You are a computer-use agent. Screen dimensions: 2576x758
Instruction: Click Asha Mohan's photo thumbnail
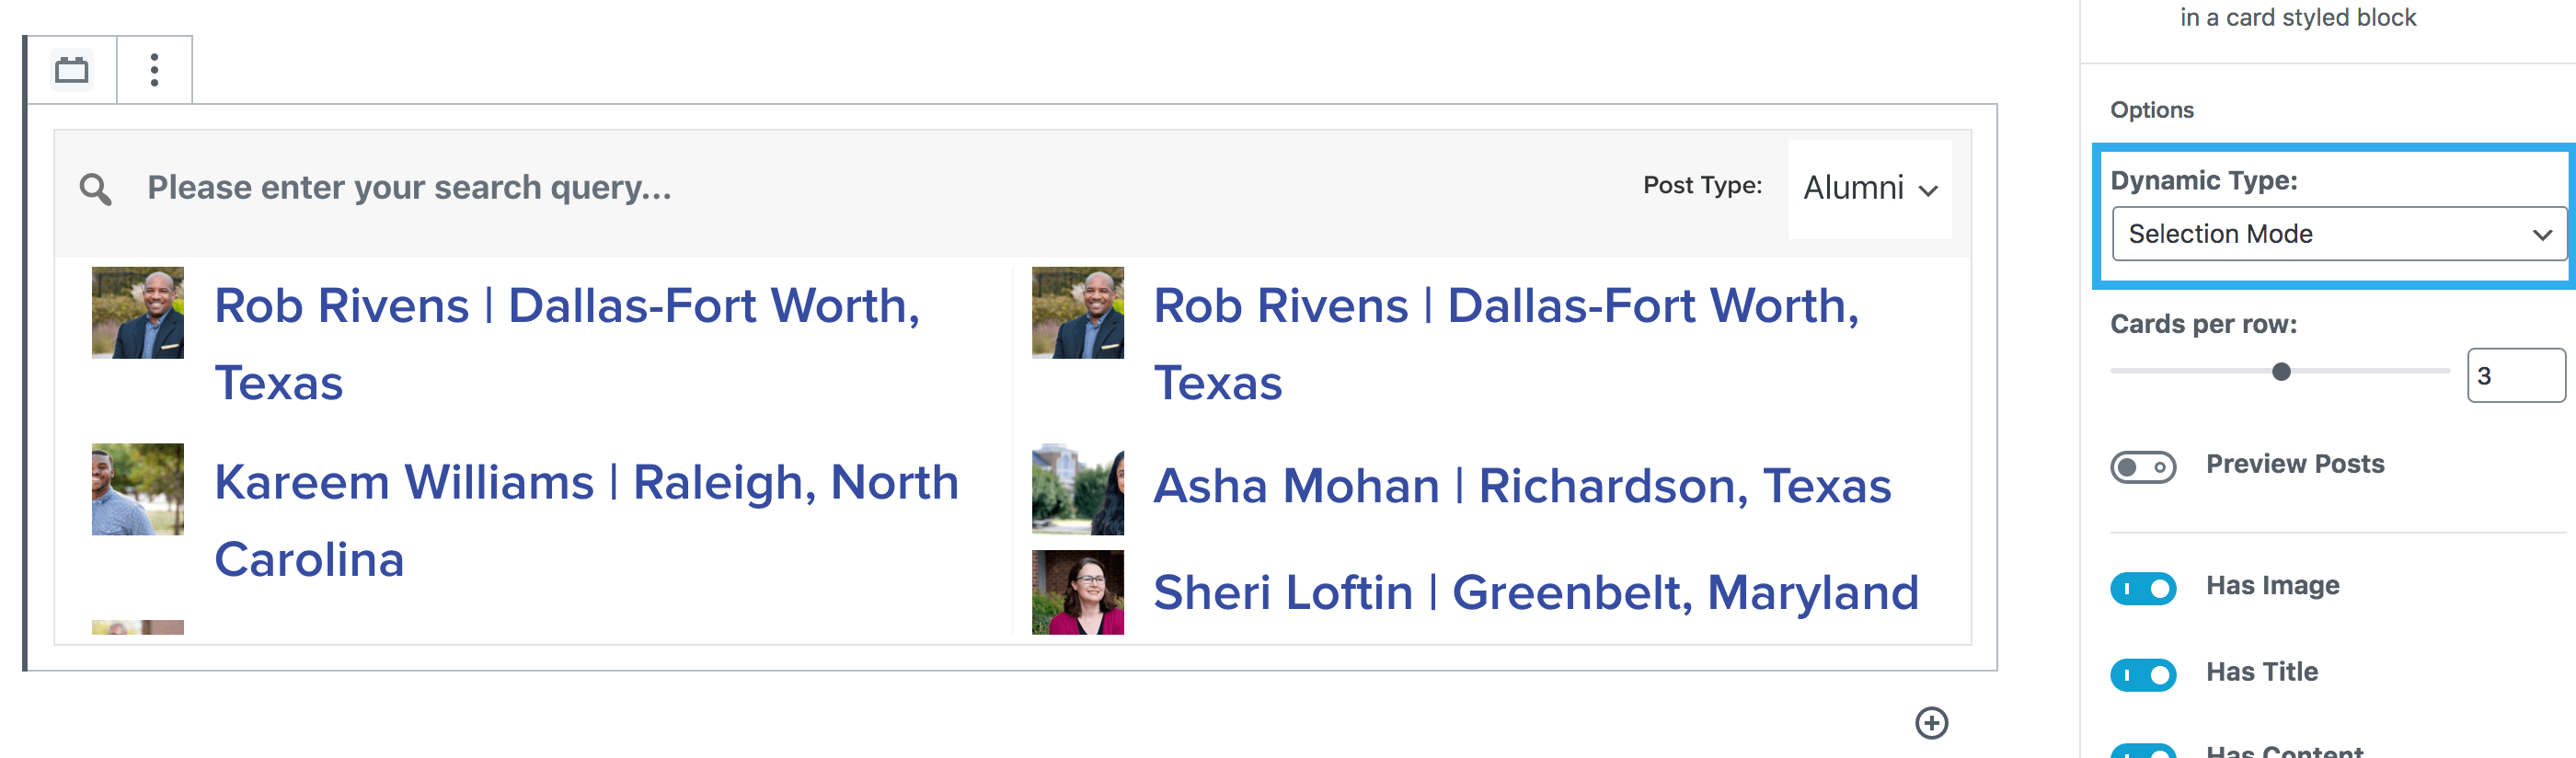pos(1077,489)
